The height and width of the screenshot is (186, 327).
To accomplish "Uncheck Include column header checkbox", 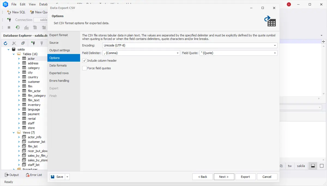I will point(84,61).
